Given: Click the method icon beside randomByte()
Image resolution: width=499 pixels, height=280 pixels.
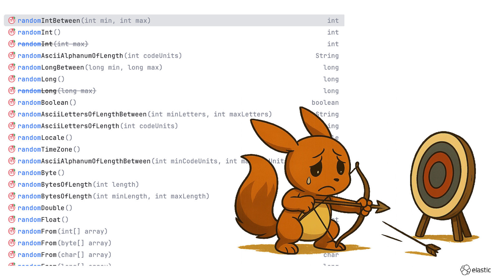Looking at the screenshot, I should tap(12, 172).
